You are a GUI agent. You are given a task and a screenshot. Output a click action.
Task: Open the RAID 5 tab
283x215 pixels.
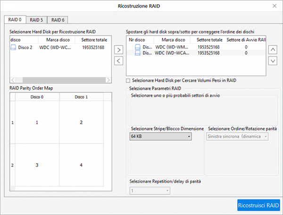coord(36,20)
